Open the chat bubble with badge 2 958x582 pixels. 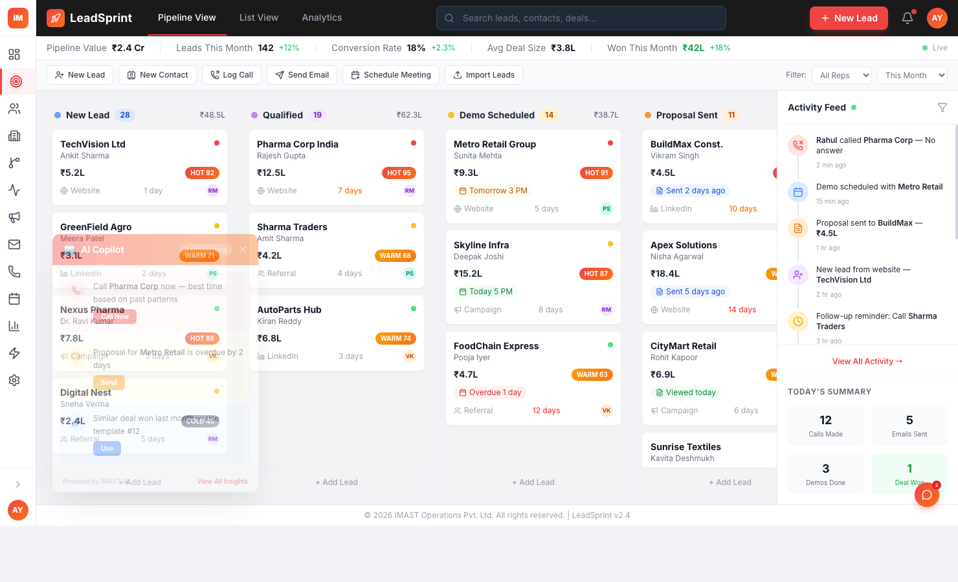pyautogui.click(x=926, y=494)
